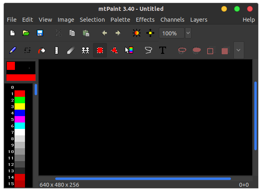
Task: Pick green palette colour 2
Action: tap(20, 100)
